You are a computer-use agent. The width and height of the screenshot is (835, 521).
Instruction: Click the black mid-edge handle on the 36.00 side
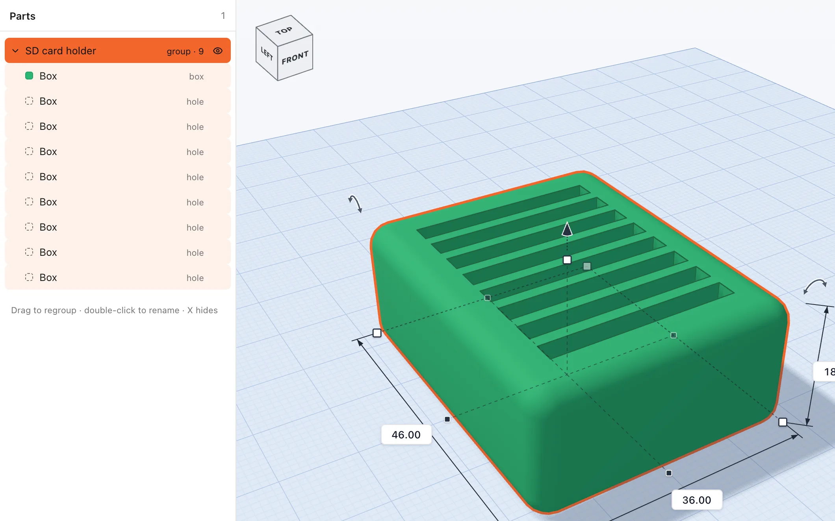[669, 473]
